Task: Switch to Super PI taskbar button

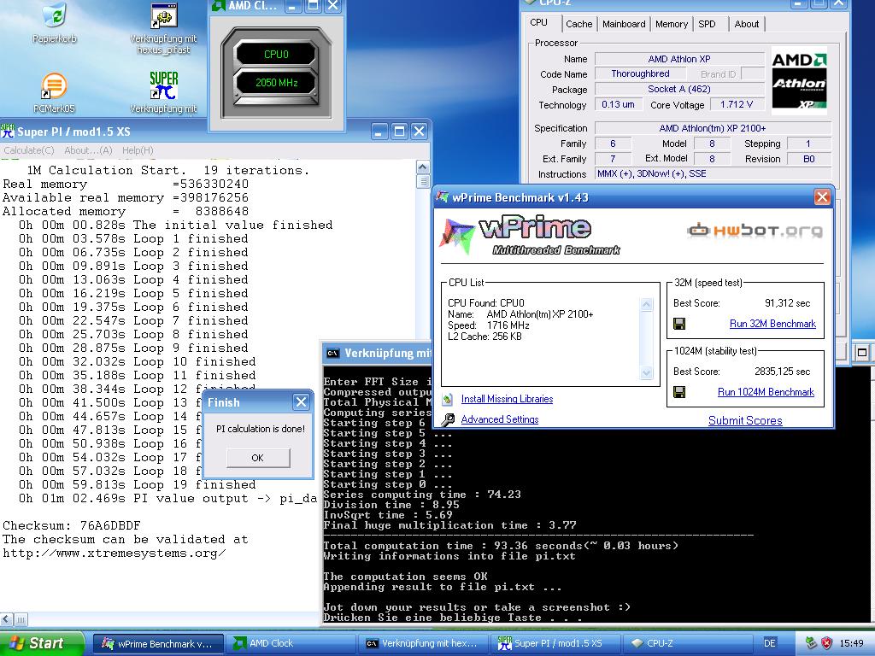Action: pos(555,643)
